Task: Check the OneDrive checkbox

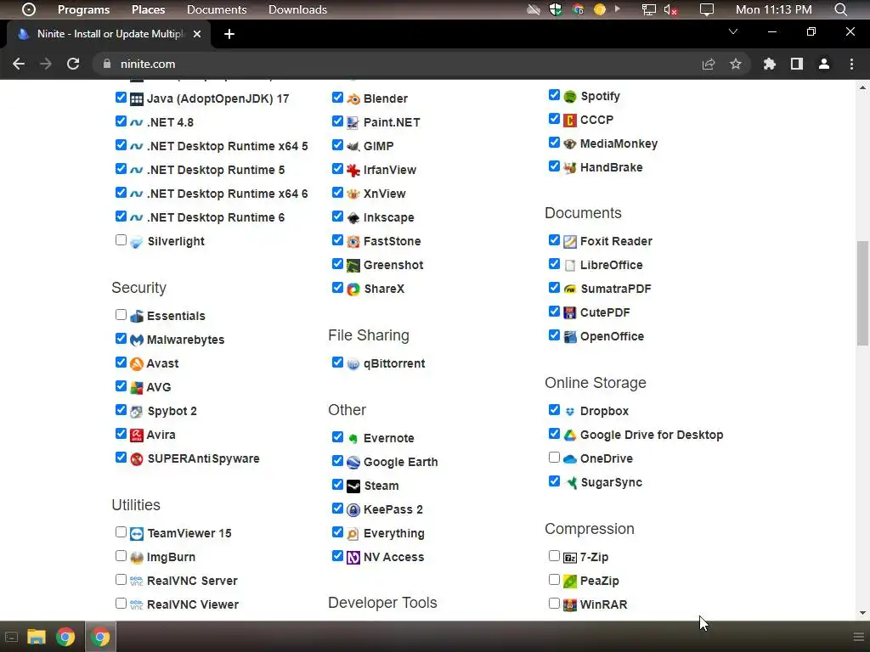Action: (554, 458)
